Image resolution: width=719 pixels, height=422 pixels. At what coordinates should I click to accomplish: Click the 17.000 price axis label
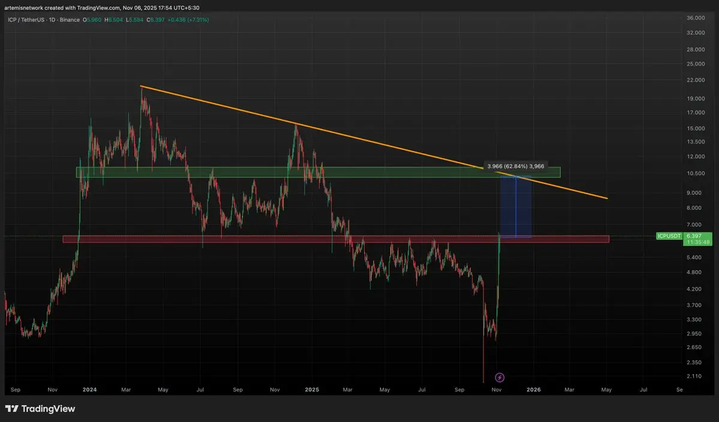[x=695, y=112]
